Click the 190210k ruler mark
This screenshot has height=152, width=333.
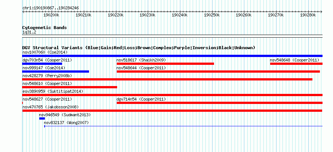tap(84, 15)
